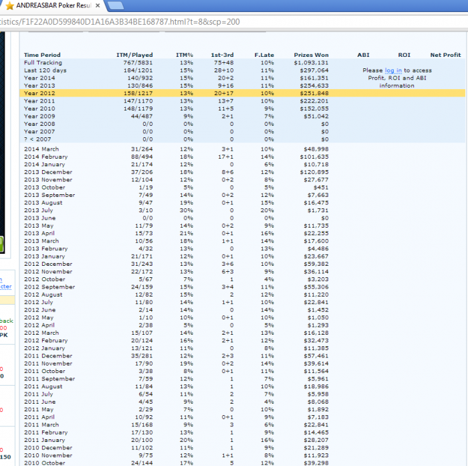Click the ITM% column header
Image resolution: width=468 pixels, height=466 pixels.
(x=184, y=55)
